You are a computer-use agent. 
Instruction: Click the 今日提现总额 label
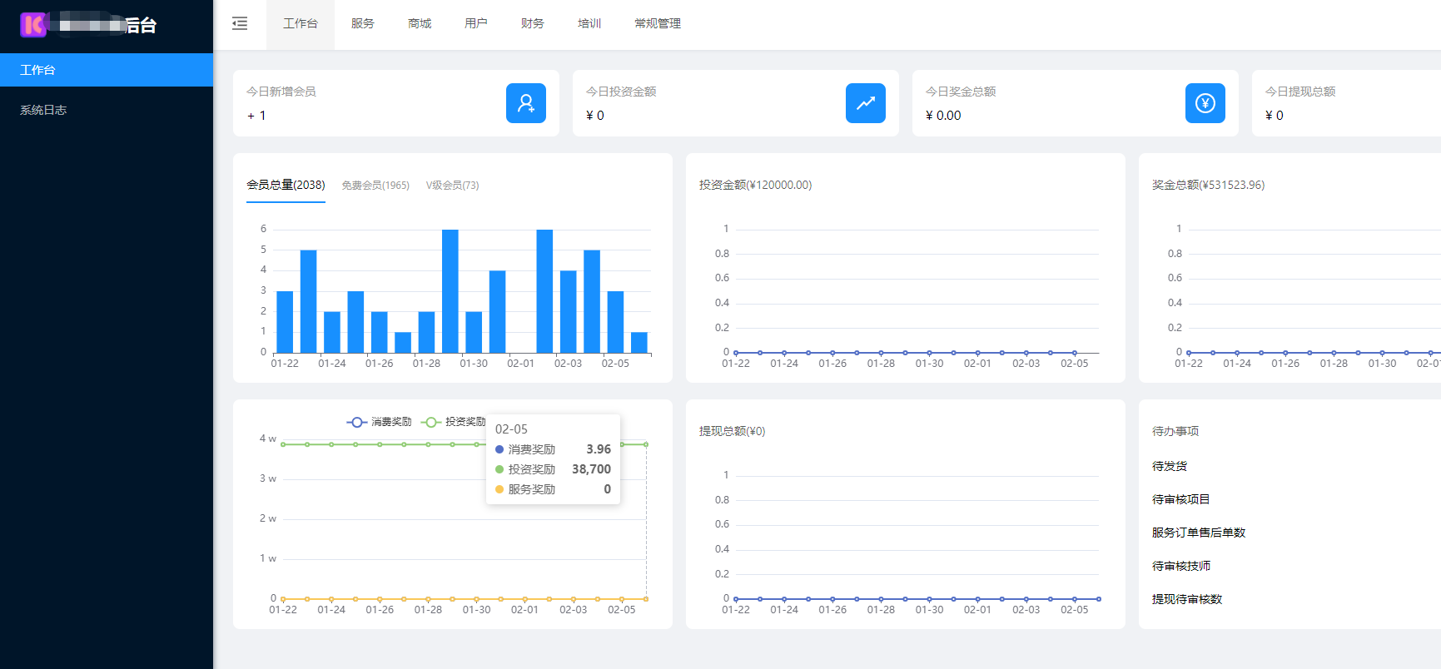tap(1300, 92)
